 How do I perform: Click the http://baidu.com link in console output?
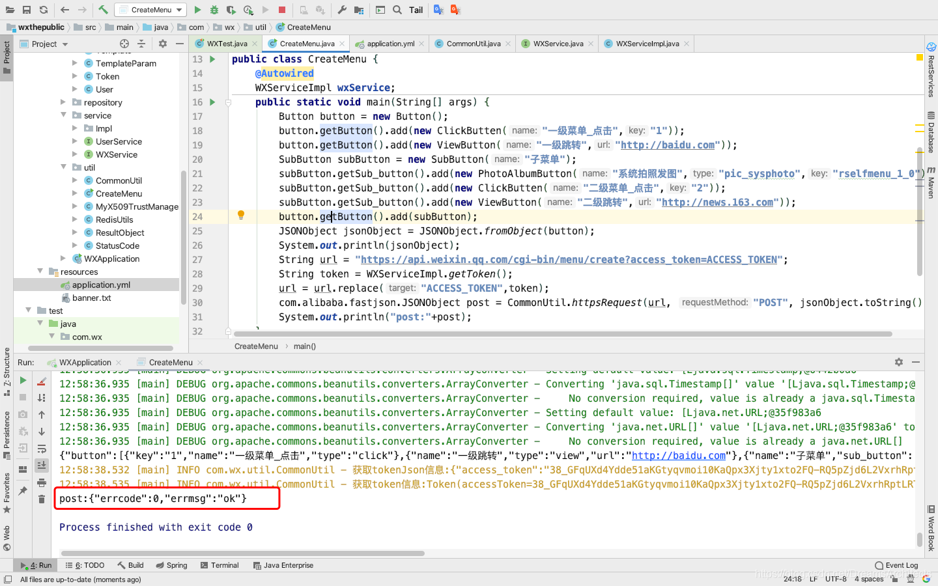click(679, 456)
